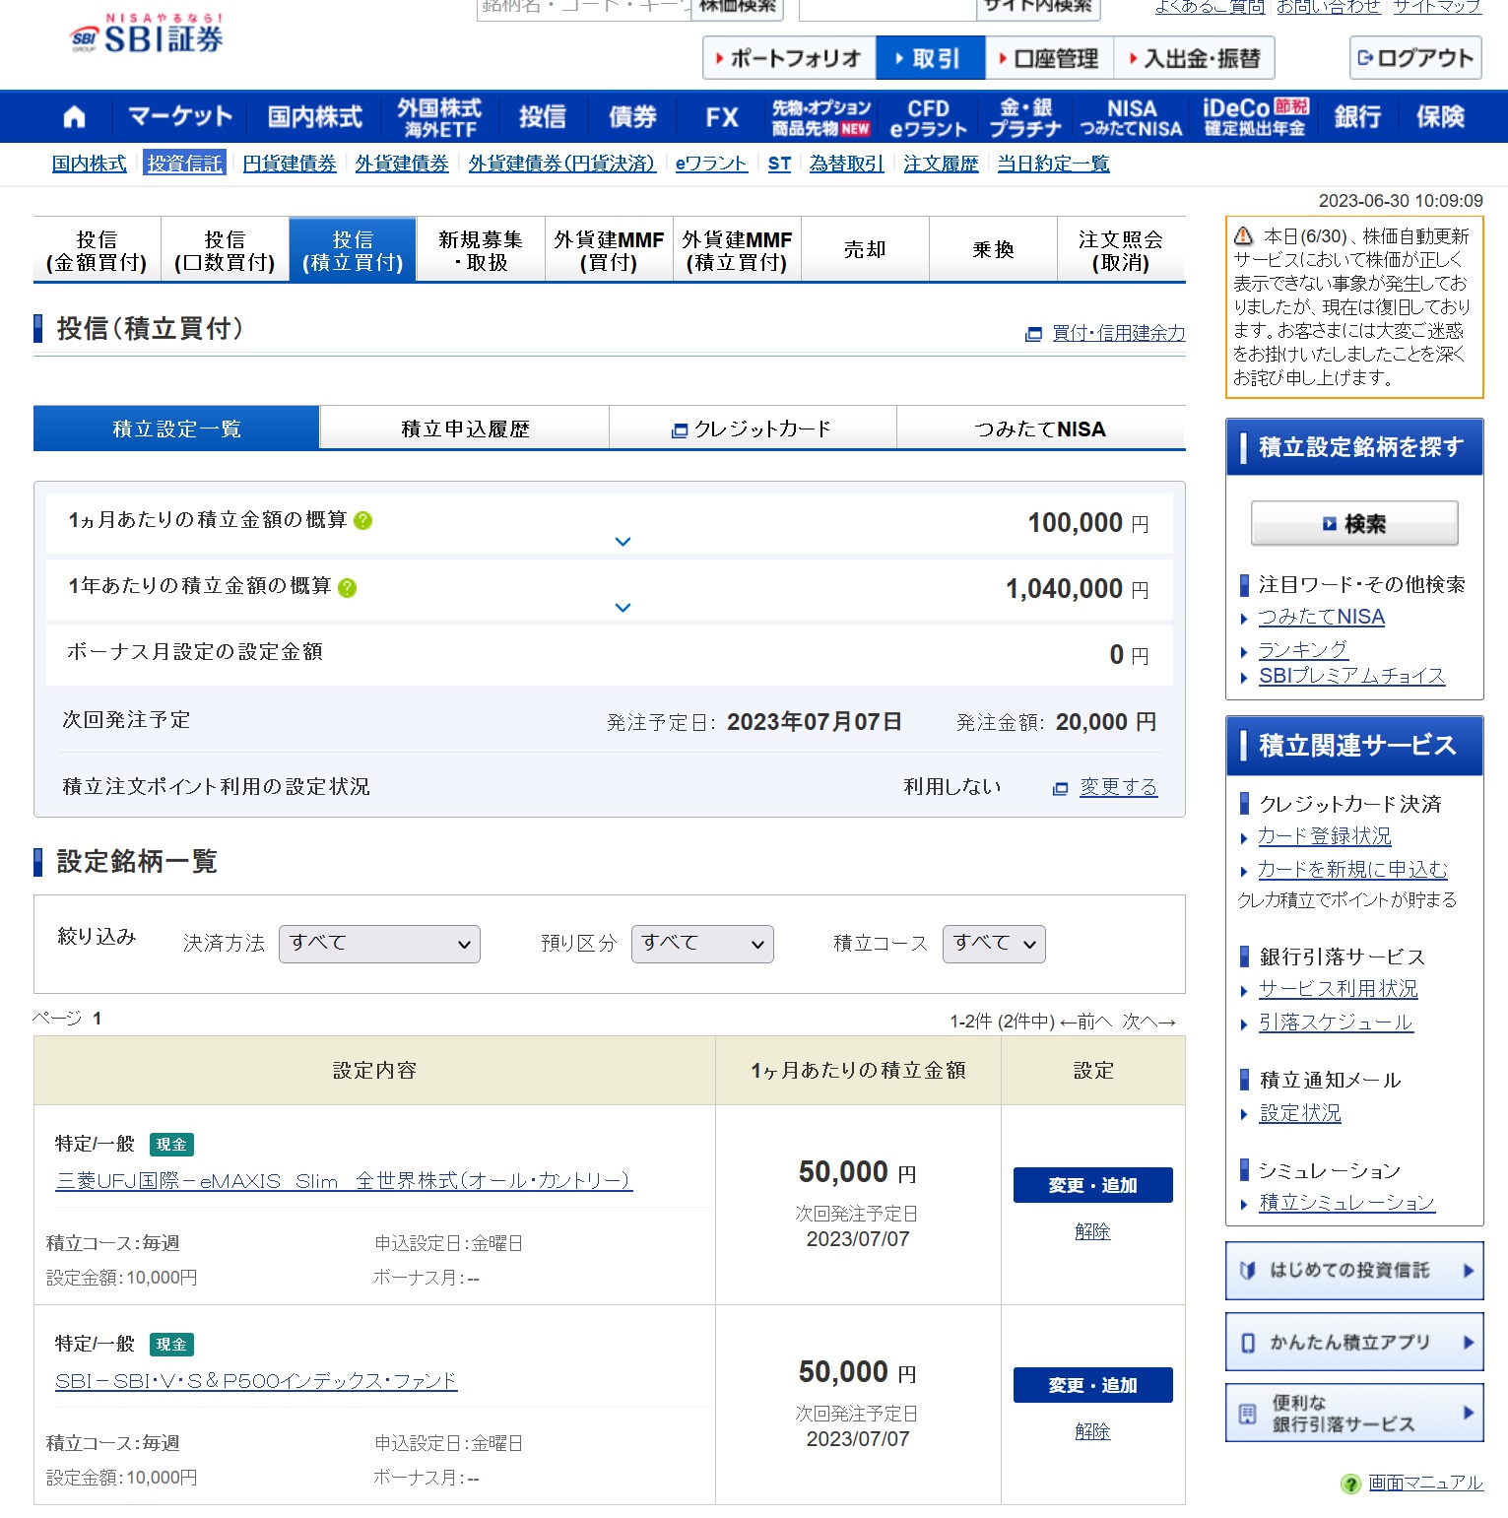This screenshot has height=1518, width=1508.
Task: Open the マーケット navigation item
Action: click(x=180, y=117)
